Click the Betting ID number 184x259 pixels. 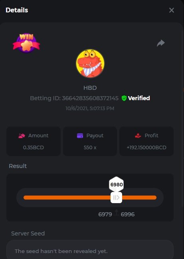pos(90,98)
